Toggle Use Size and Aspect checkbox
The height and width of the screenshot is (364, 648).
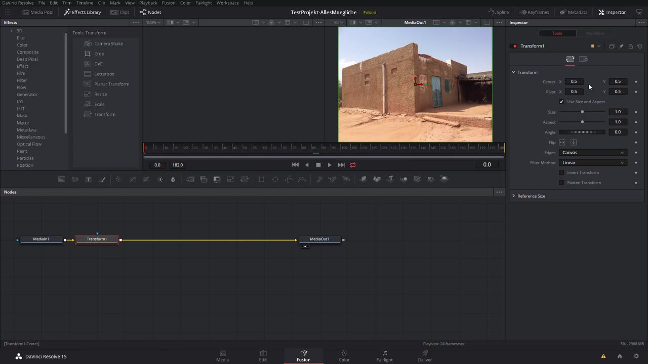pos(561,102)
